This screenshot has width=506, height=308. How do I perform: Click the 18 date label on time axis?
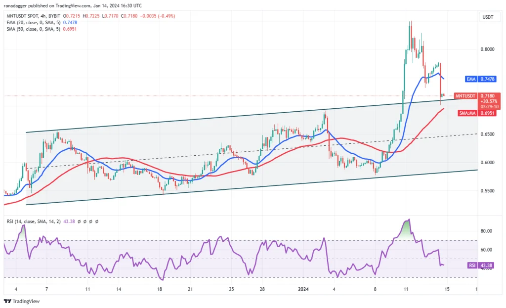tap(160, 289)
